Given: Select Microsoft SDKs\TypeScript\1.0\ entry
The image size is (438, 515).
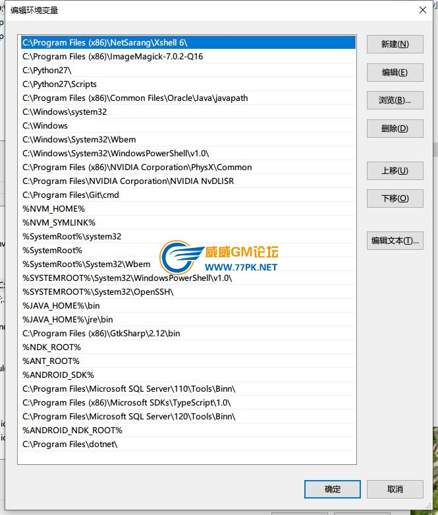Looking at the screenshot, I should pyautogui.click(x=188, y=402).
